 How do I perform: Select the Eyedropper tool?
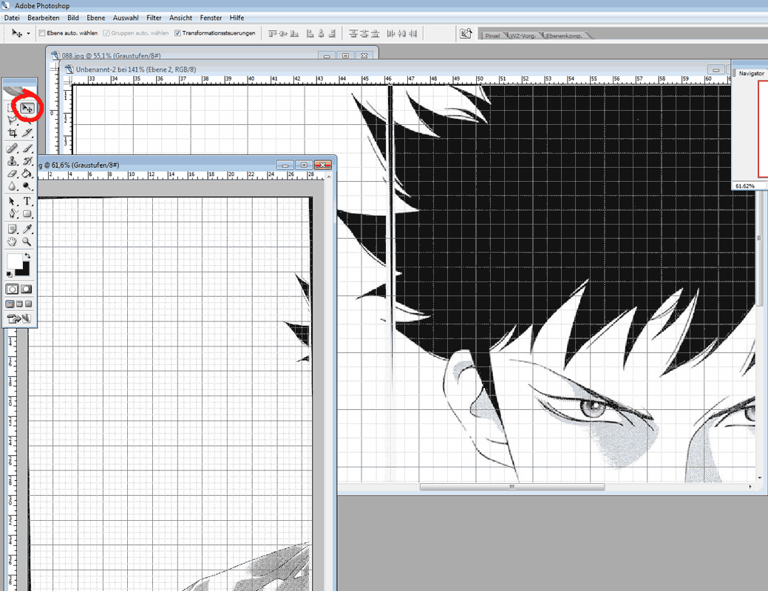pyautogui.click(x=27, y=229)
